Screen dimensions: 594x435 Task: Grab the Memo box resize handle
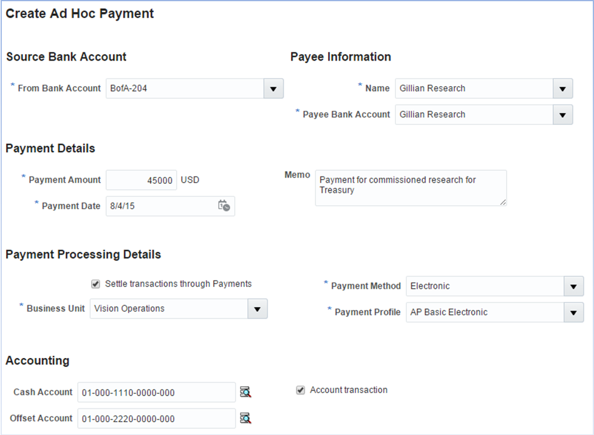coord(503,203)
